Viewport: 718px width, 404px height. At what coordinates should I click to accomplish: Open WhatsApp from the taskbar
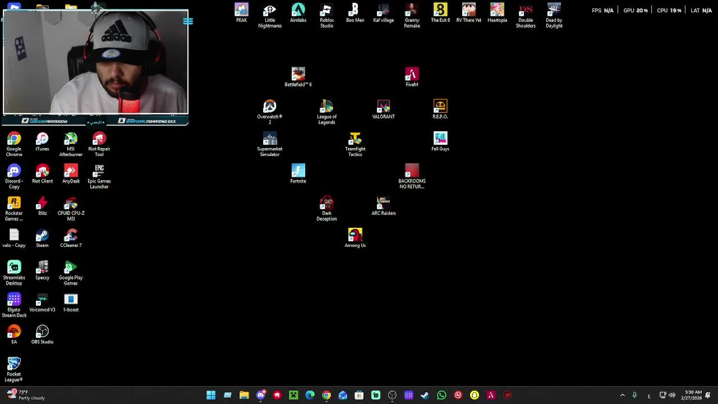pyautogui.click(x=441, y=395)
